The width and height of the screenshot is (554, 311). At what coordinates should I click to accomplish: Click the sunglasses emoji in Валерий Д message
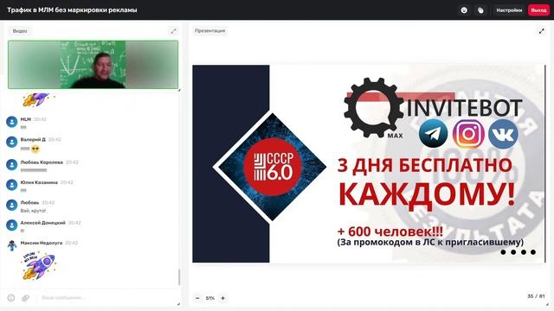point(35,149)
